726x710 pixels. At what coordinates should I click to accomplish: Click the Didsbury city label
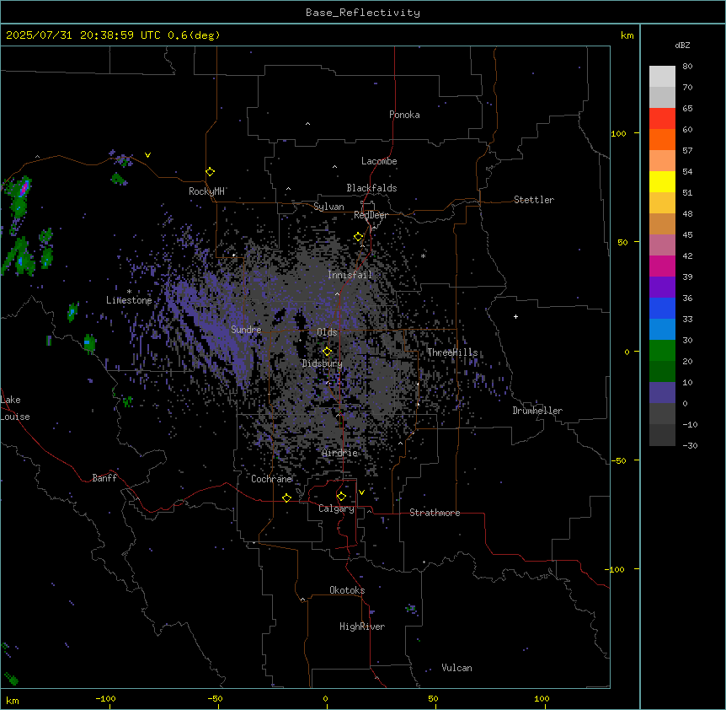tap(323, 363)
